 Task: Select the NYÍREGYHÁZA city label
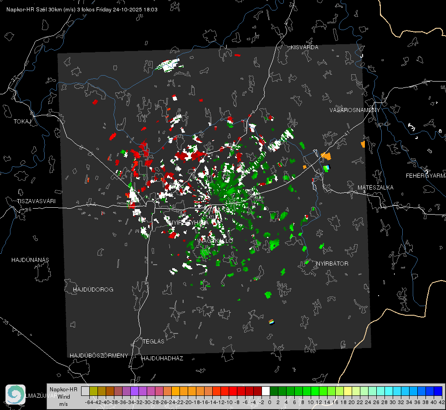pyautogui.click(x=188, y=222)
